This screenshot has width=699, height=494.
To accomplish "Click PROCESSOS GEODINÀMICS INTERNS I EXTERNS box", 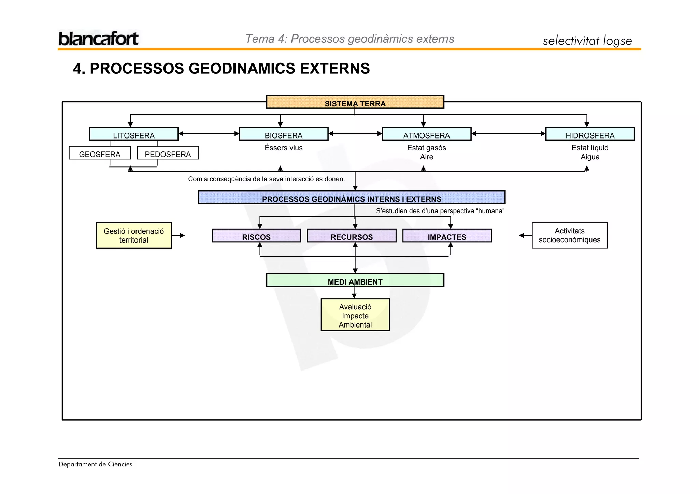I will point(352,198).
